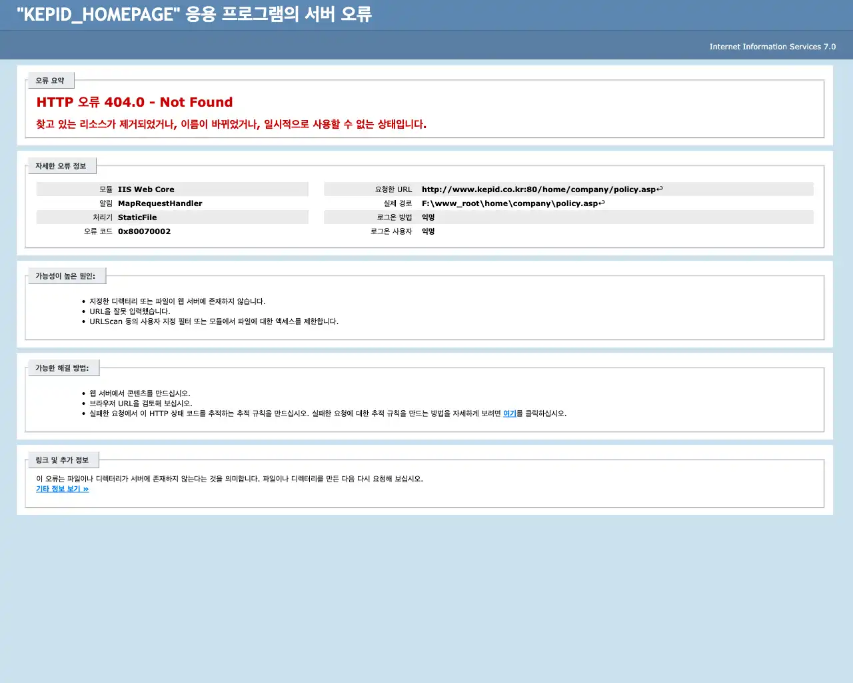Select the 오류 요약 section label

pos(51,80)
